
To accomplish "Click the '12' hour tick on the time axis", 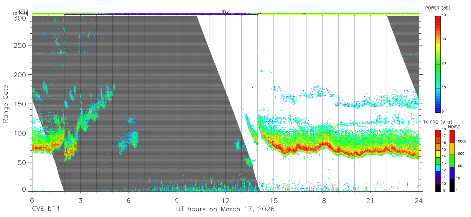I will (225, 201).
